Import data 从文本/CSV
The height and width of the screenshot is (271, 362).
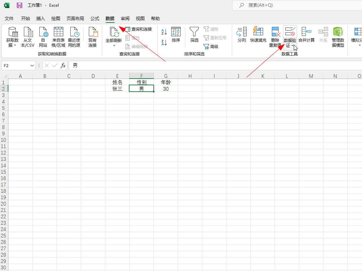click(28, 37)
